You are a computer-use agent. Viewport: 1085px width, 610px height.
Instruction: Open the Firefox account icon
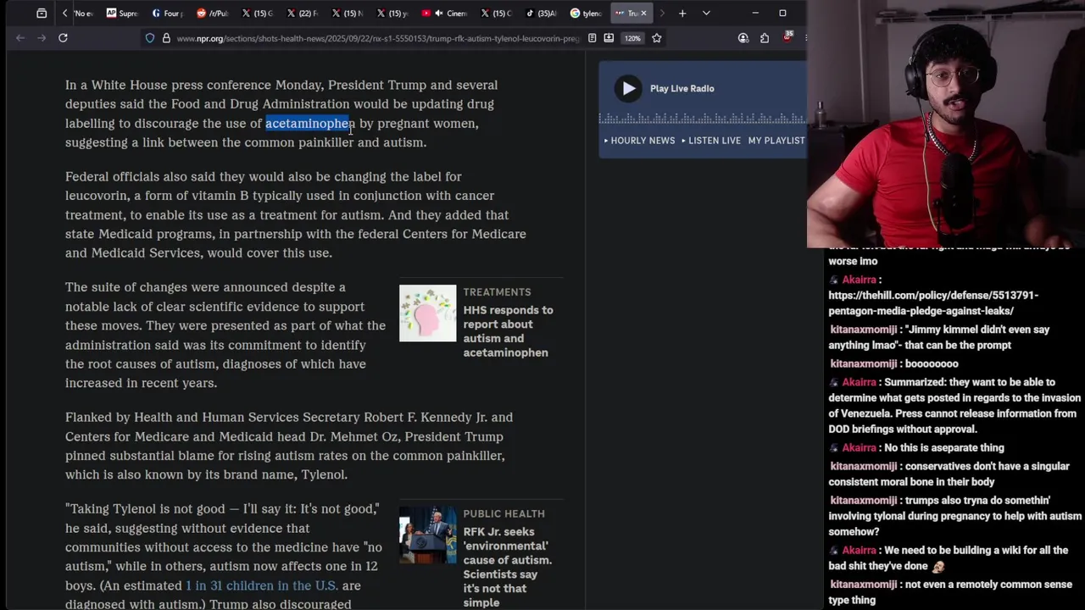click(x=743, y=38)
